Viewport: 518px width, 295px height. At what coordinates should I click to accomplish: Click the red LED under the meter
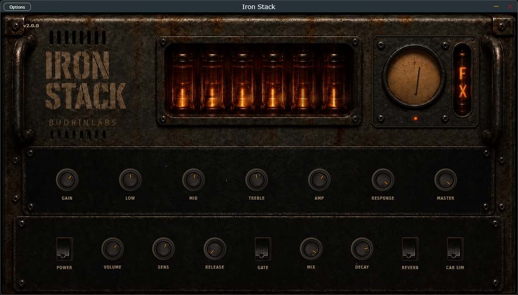(x=416, y=118)
